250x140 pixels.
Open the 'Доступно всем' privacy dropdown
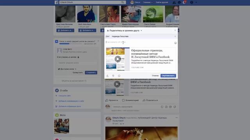[67, 69]
